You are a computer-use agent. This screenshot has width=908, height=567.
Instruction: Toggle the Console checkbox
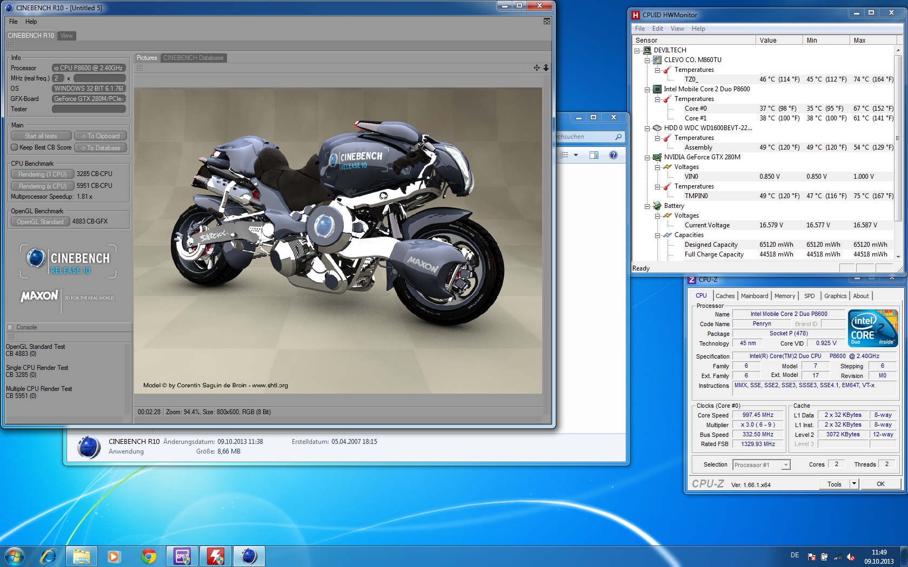pyautogui.click(x=10, y=327)
